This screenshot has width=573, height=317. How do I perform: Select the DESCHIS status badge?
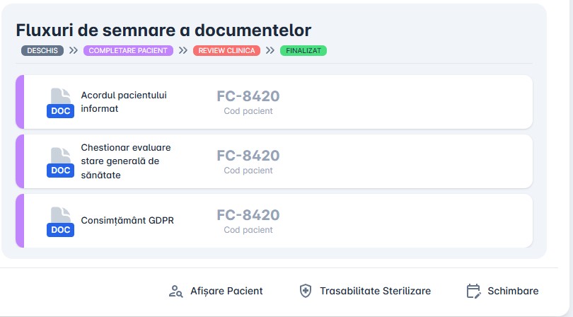(42, 51)
